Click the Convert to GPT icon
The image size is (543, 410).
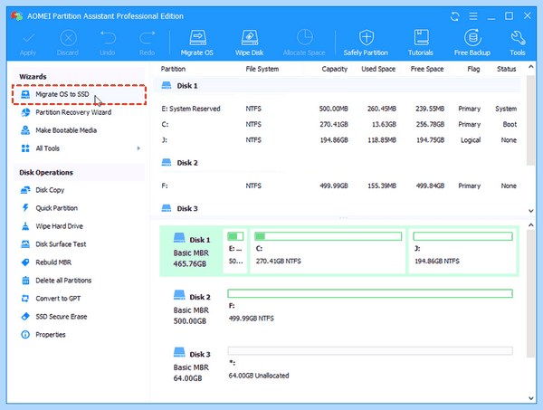coord(25,298)
